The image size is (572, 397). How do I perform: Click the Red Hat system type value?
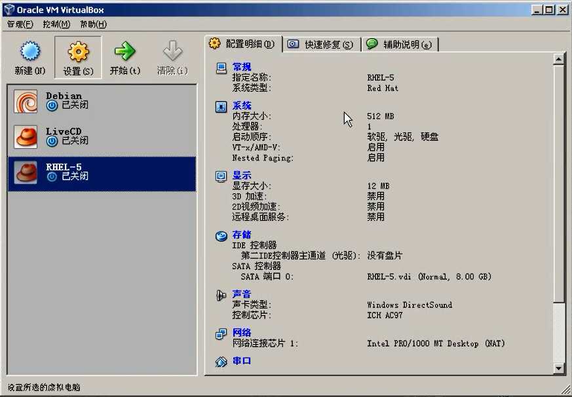383,88
